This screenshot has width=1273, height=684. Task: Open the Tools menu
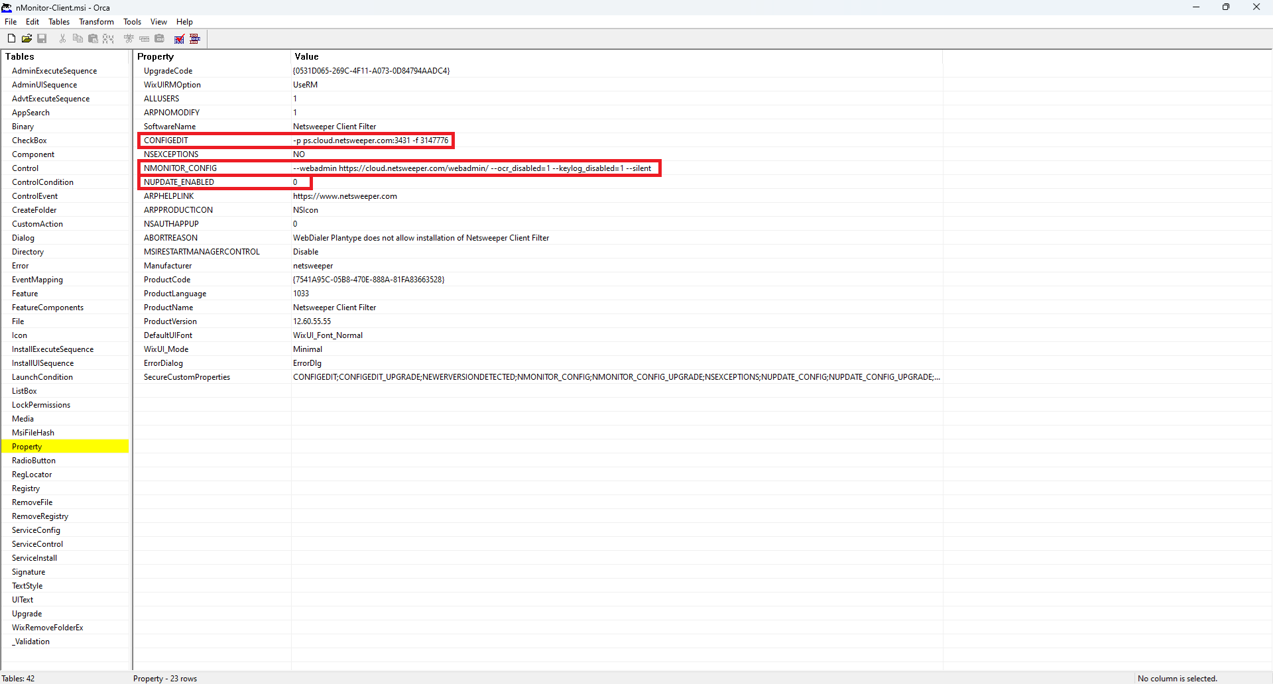click(x=132, y=22)
